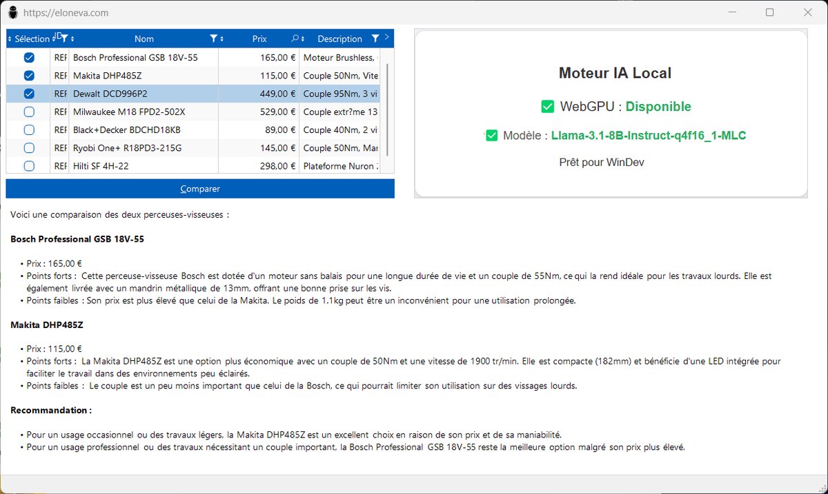Viewport: 828px width, 494px height.
Task: Click the green WebGPU checkmark icon
Action: pos(547,107)
